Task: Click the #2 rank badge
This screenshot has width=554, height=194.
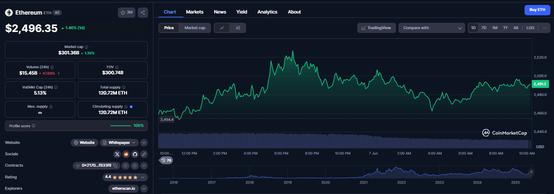Action: 57,12
